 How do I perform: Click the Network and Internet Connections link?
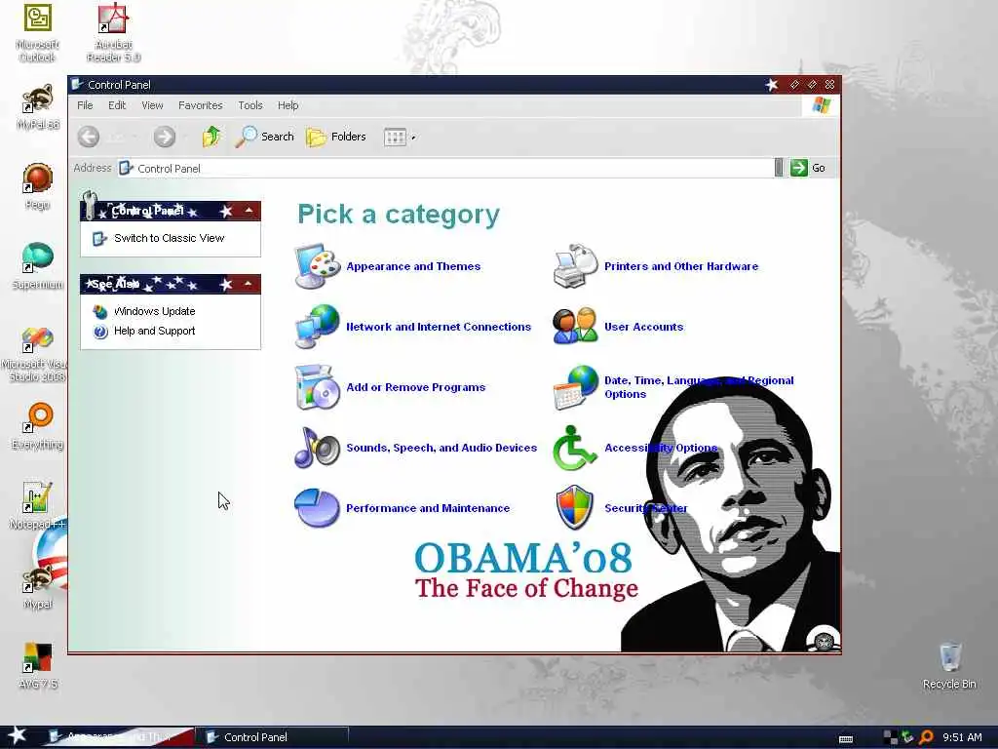coord(439,327)
